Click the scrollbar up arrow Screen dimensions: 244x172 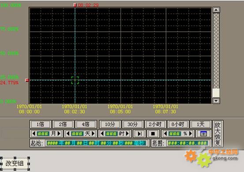(x=216, y=10)
